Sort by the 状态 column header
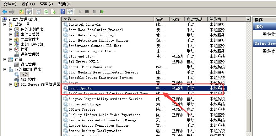Viewport: 276px width, 136px height. [x=177, y=19]
